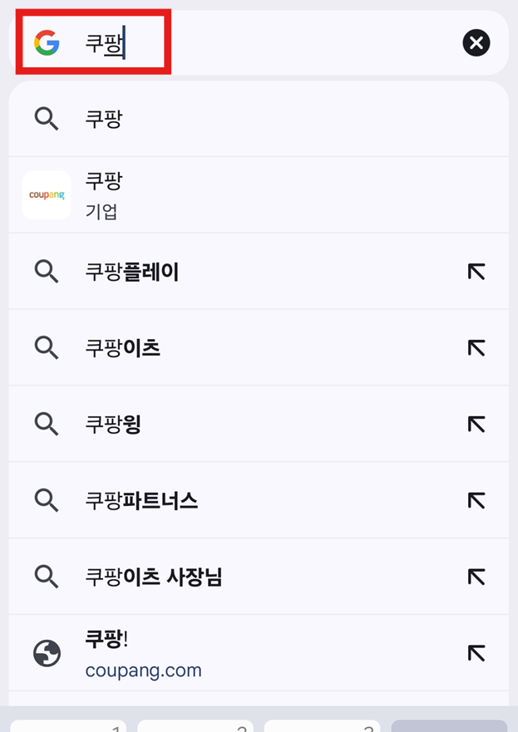Tap insert arrow for 쿠팡윙 suggestion

tap(476, 424)
